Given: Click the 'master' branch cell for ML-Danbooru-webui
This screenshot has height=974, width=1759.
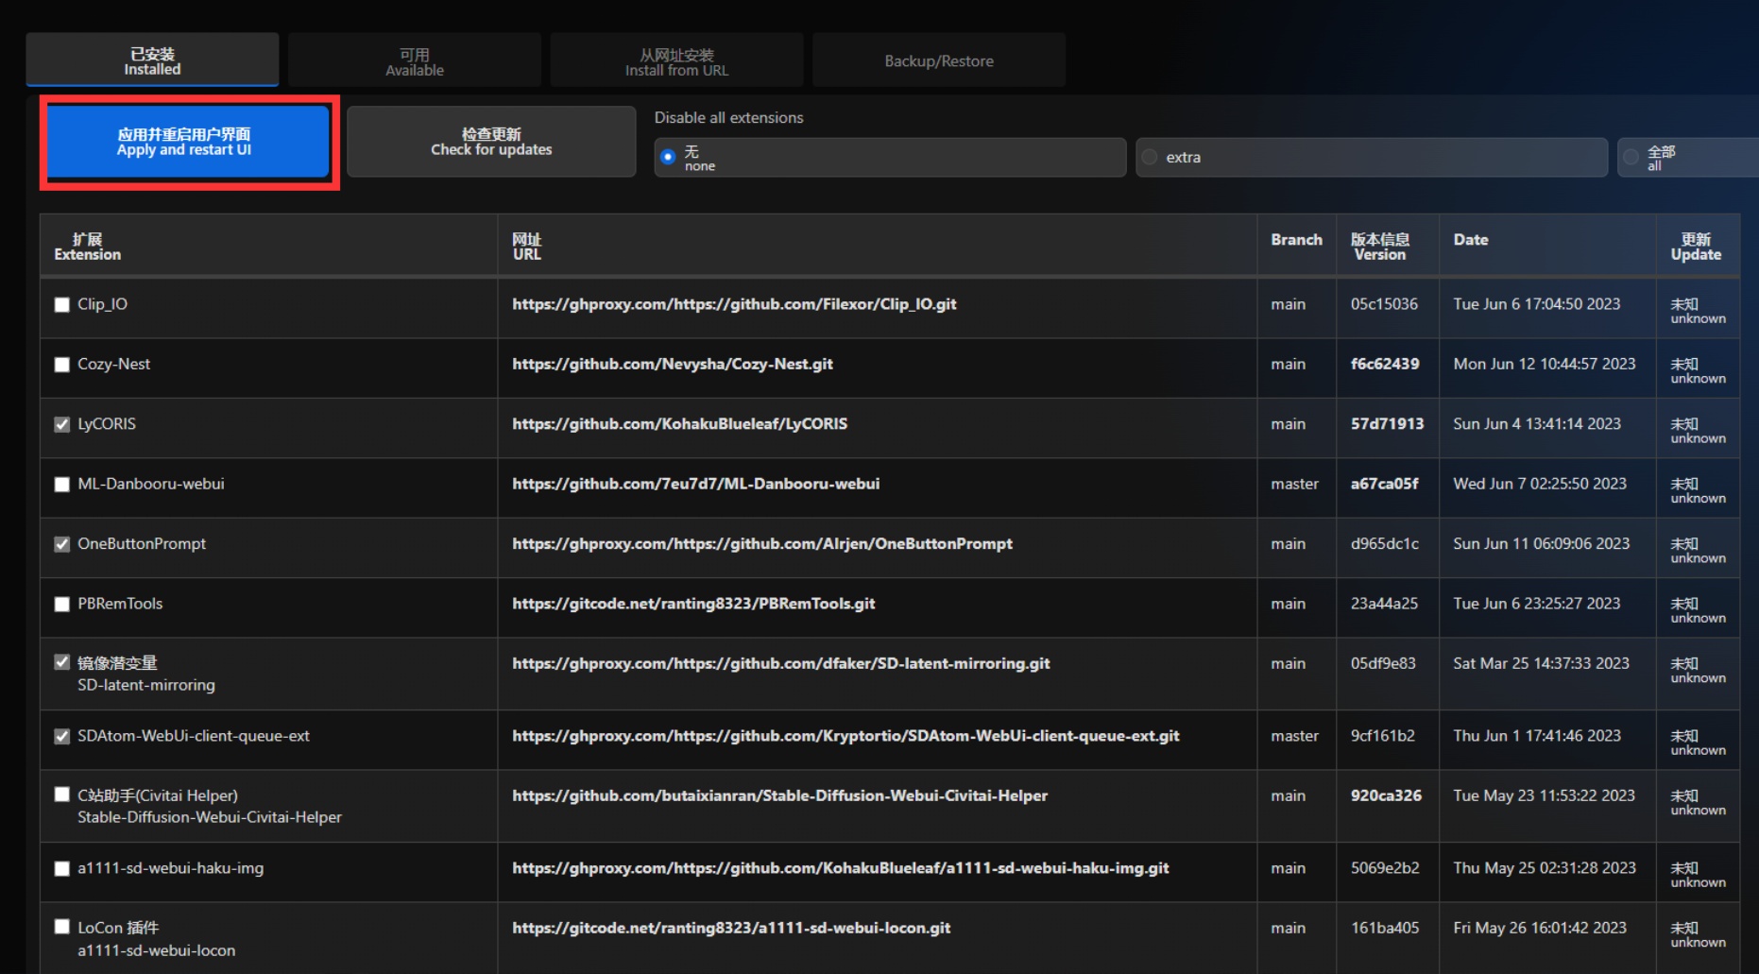Looking at the screenshot, I should pyautogui.click(x=1294, y=484).
